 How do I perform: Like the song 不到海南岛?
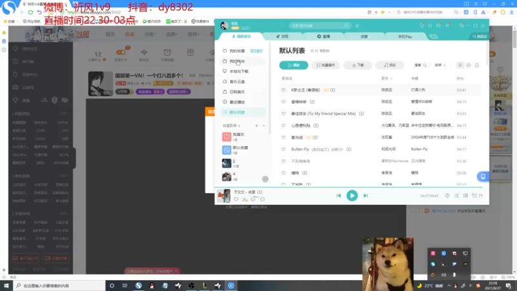(x=283, y=161)
